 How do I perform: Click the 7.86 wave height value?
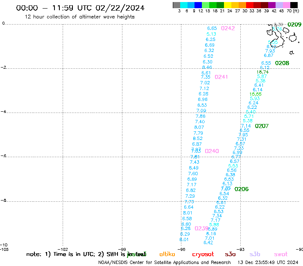click(x=200, y=116)
